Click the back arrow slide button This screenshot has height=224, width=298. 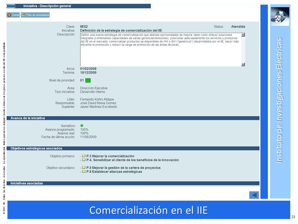coord(254,195)
